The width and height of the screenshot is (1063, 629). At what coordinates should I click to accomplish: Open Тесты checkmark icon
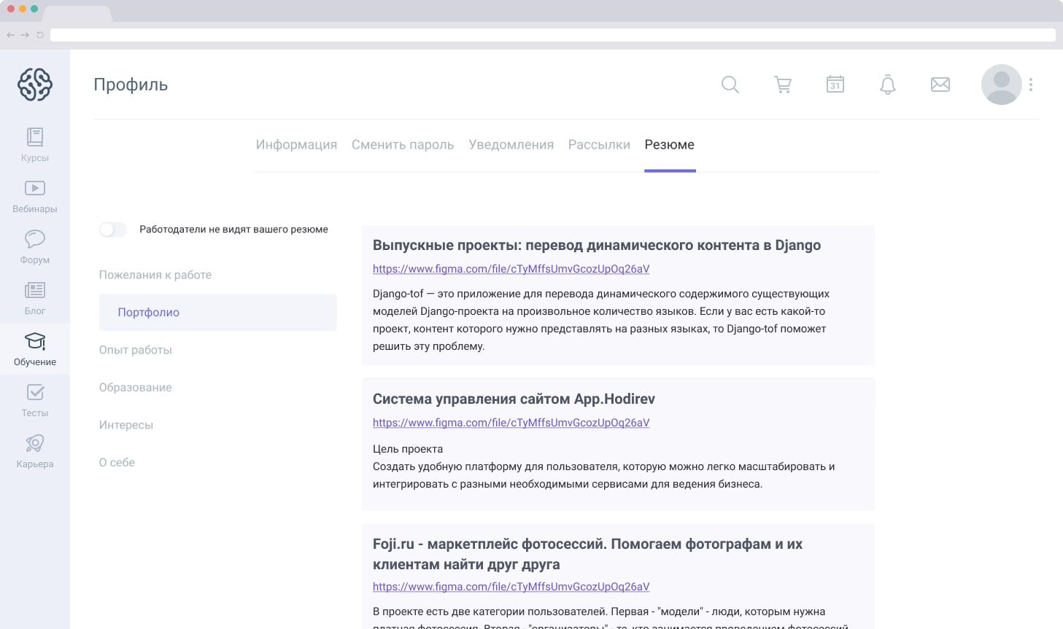[x=35, y=392]
